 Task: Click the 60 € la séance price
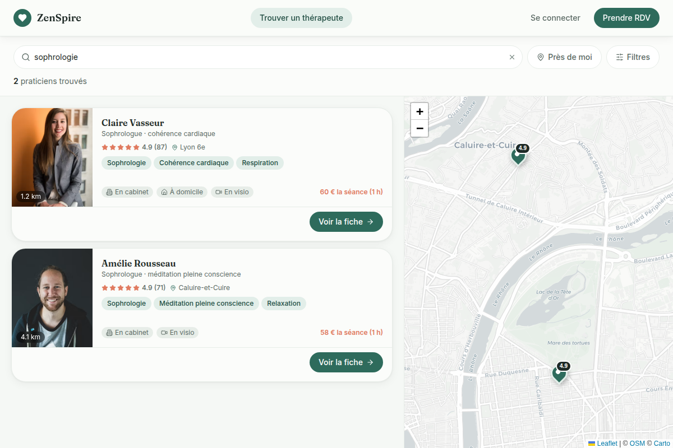click(352, 192)
